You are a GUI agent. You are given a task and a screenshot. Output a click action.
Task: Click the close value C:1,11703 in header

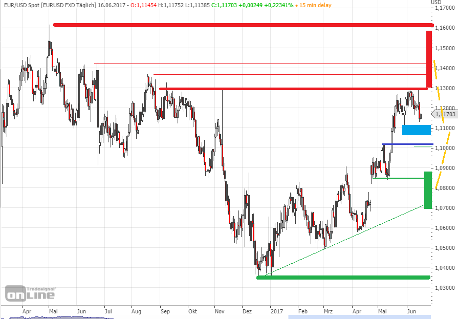pos(224,5)
